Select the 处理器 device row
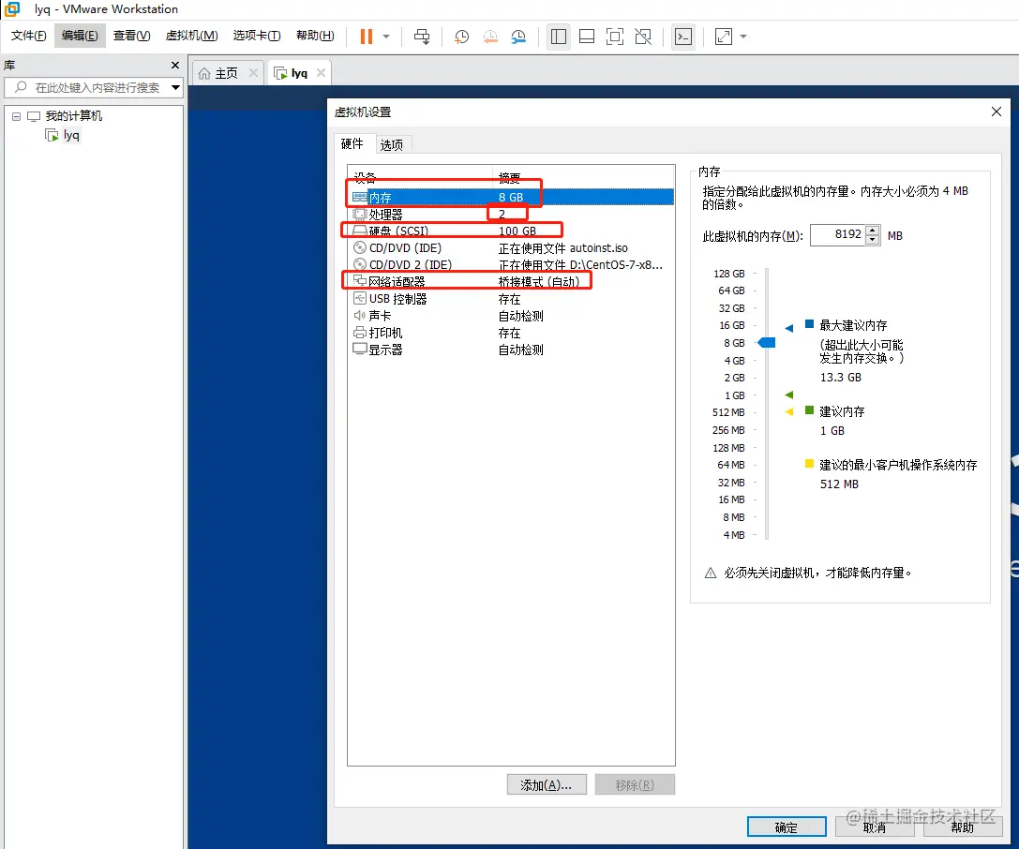 click(x=511, y=215)
